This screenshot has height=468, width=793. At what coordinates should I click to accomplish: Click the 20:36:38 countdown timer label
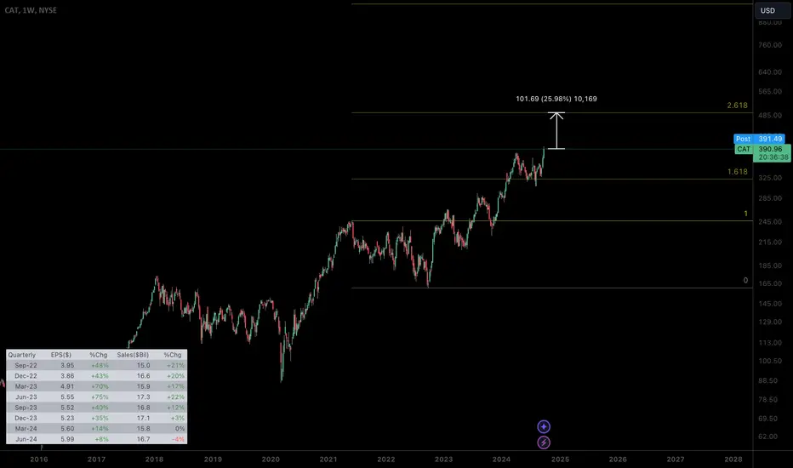[773, 157]
